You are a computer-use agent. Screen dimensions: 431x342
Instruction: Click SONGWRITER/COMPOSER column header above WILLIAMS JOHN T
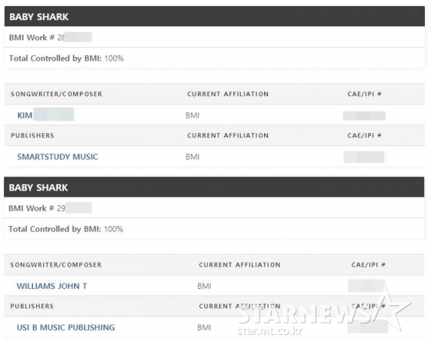[x=55, y=264]
